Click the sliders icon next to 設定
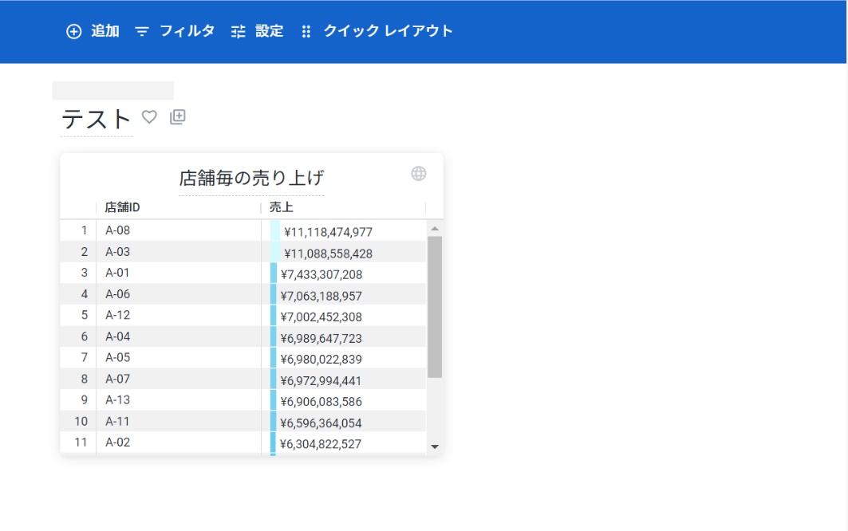Viewport: 848px width, 531px height. click(x=237, y=31)
